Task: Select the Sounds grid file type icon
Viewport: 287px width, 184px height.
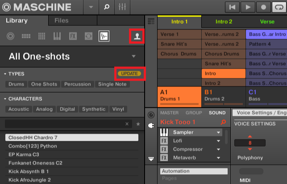Action: 42,36
